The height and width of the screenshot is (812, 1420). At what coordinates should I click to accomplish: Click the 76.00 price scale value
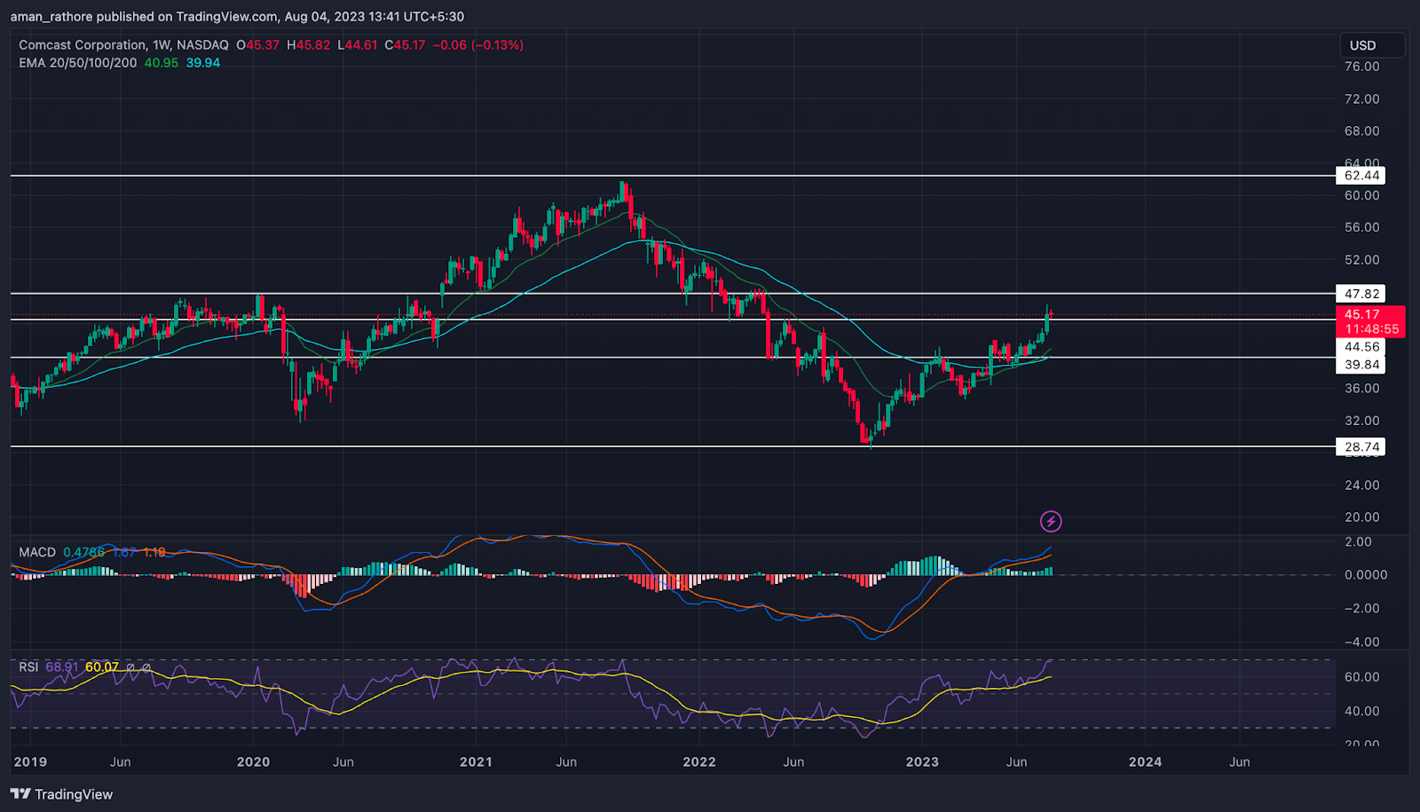1361,67
